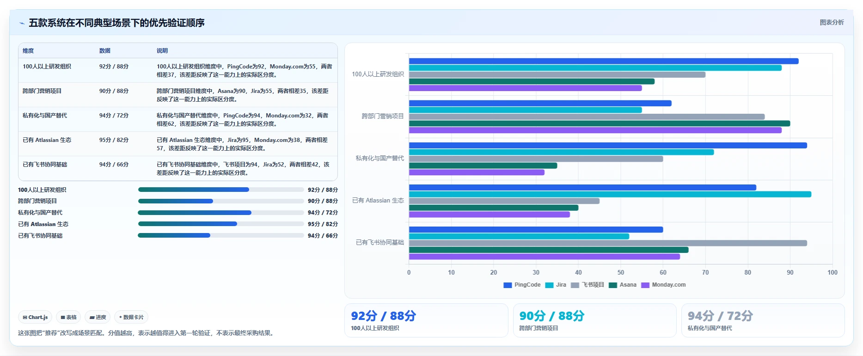Click the PingCode blue legend swatch
Image resolution: width=863 pixels, height=356 pixels.
pyautogui.click(x=508, y=285)
